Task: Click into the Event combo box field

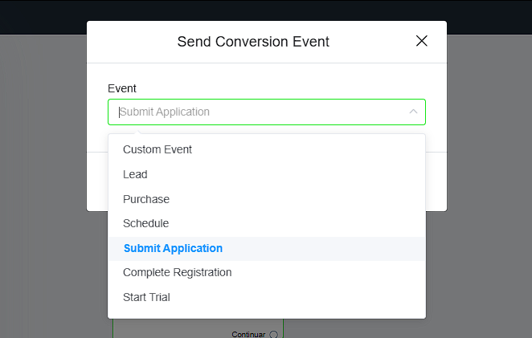Action: (257, 112)
